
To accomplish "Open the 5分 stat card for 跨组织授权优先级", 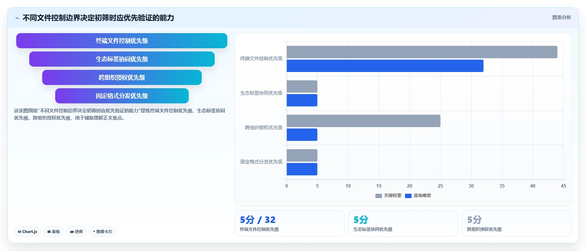I will click(517, 223).
